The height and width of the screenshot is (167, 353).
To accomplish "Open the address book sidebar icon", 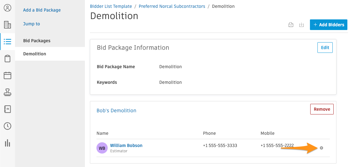I will (x=7, y=109).
